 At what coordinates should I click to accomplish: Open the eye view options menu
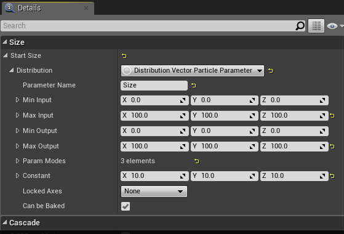(x=335, y=26)
